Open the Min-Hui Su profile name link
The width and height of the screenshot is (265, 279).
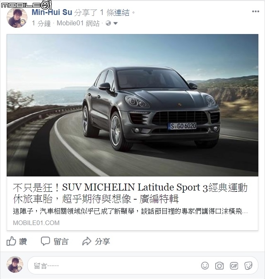[52, 12]
